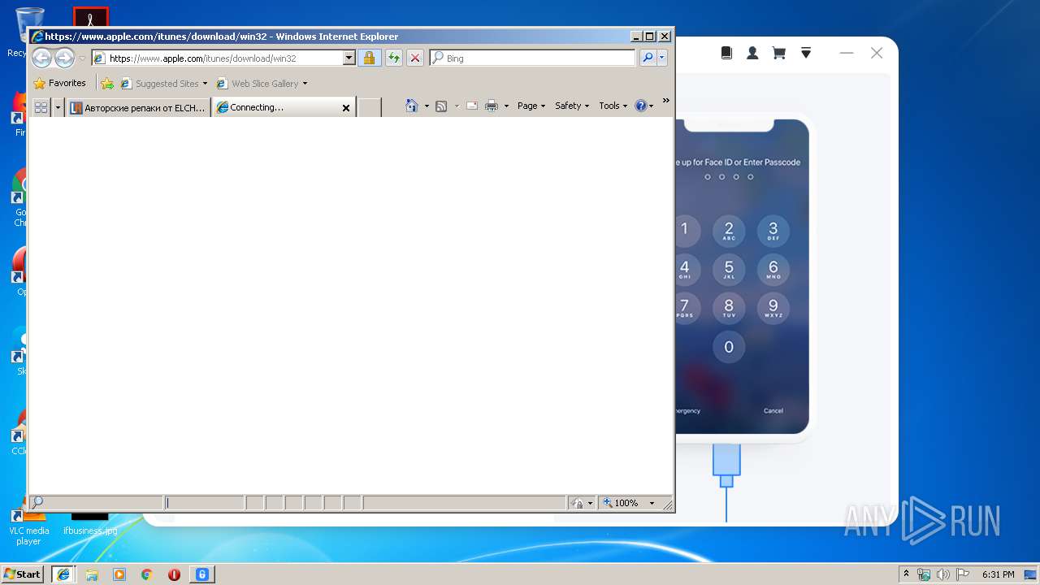
Task: Click the Refresh page icon
Action: click(x=394, y=58)
